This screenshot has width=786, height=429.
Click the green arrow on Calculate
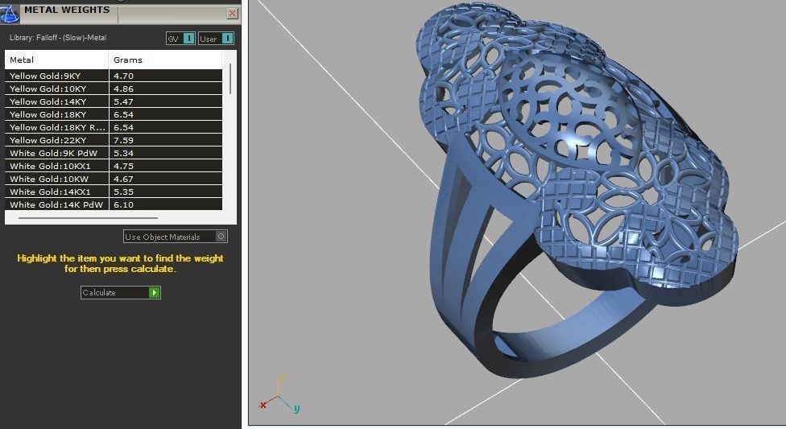point(155,293)
